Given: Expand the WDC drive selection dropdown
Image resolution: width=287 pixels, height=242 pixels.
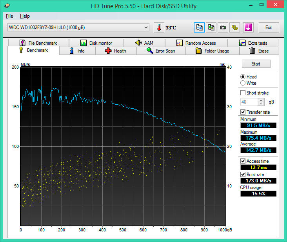Looking at the screenshot, I should point(146,27).
